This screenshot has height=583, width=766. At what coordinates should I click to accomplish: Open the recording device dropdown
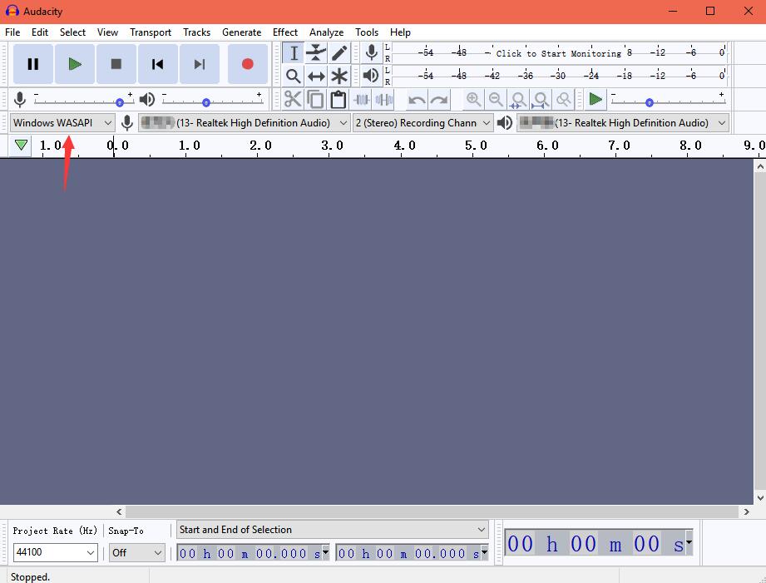tap(244, 122)
